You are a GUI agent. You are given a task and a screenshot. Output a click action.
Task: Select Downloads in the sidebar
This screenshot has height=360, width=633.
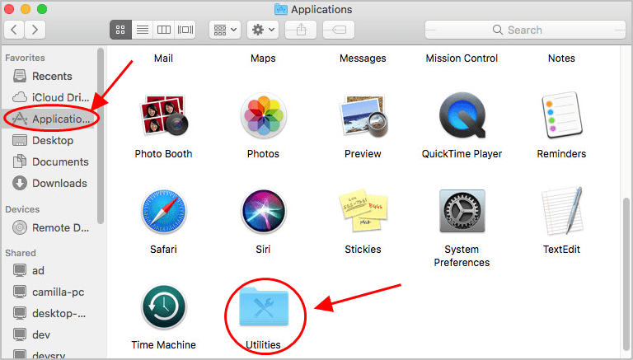click(48, 183)
